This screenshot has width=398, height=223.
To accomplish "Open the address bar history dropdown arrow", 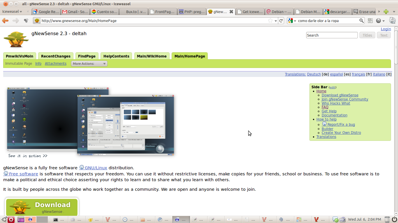I will [276, 21].
